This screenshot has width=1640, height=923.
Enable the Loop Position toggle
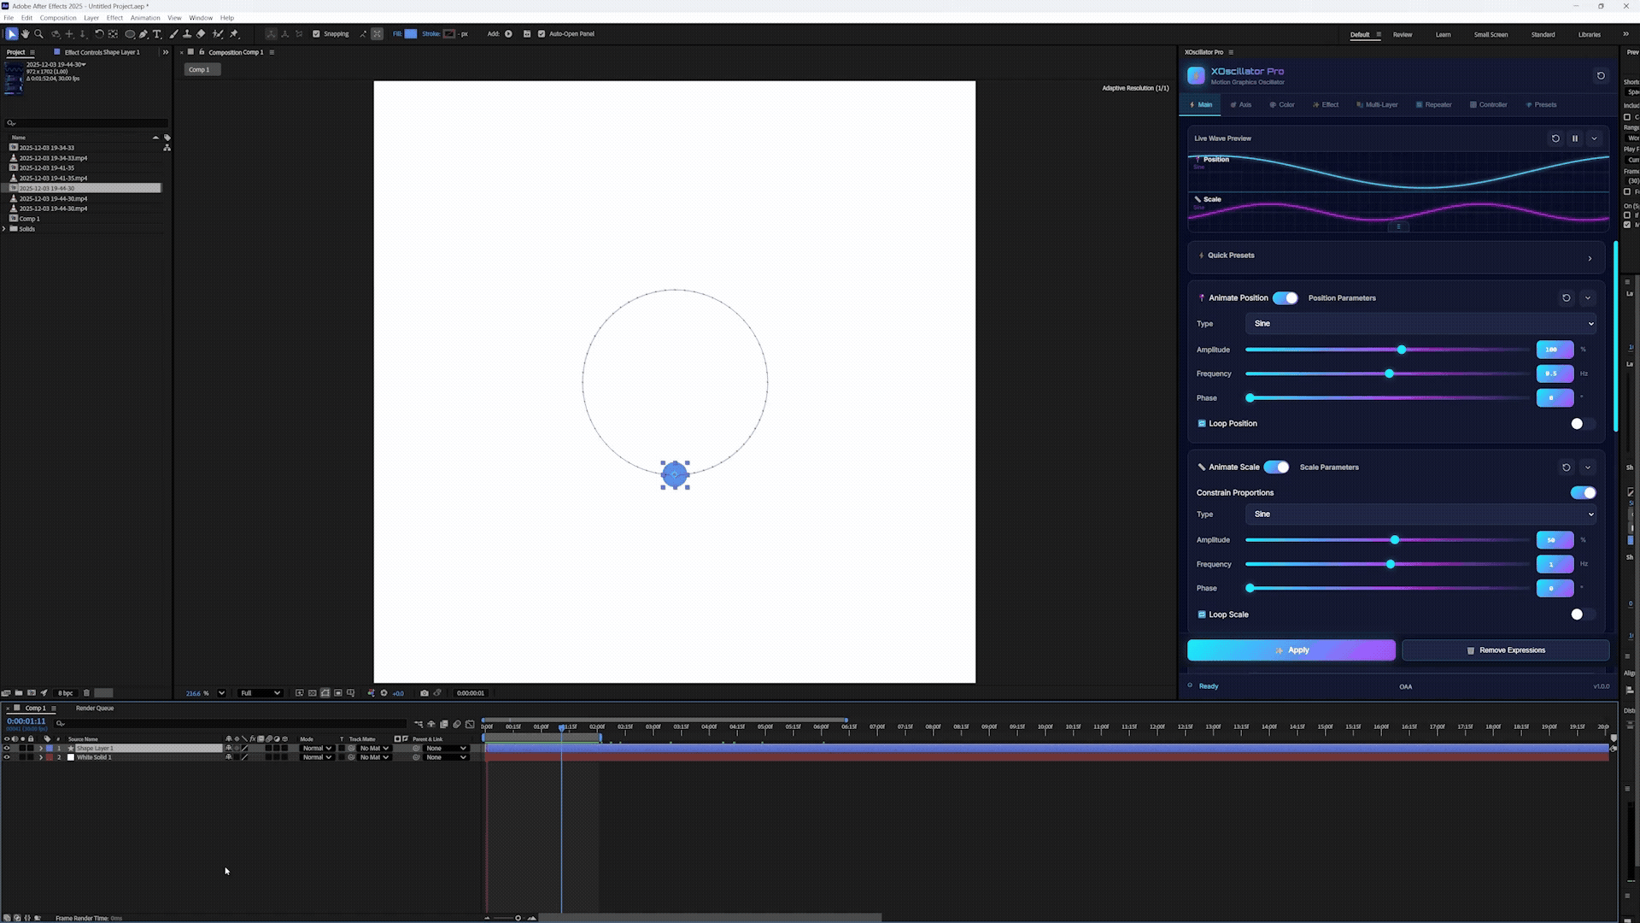pos(1582,424)
